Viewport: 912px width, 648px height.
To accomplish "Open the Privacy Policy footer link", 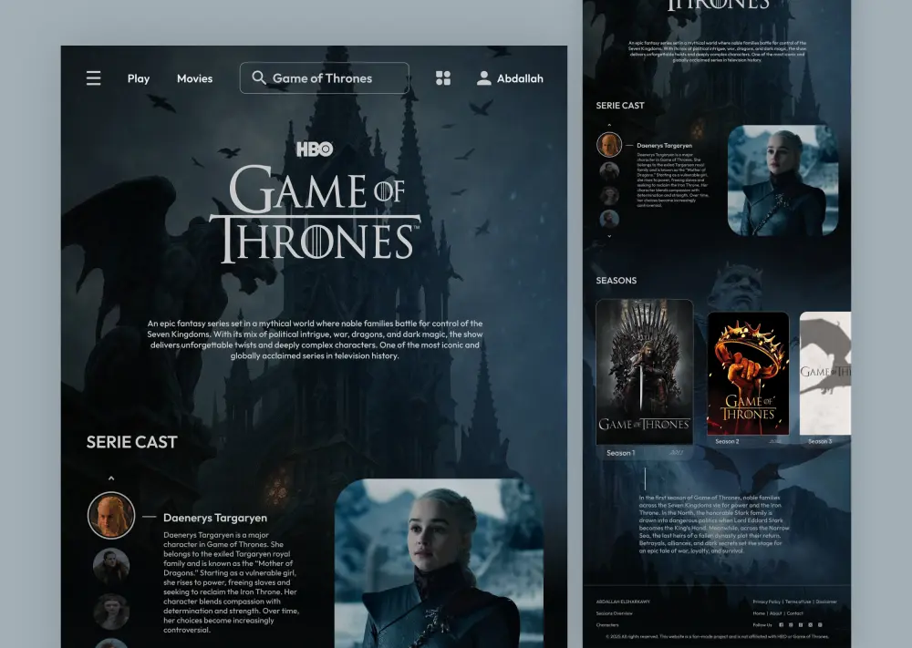I will (x=767, y=602).
